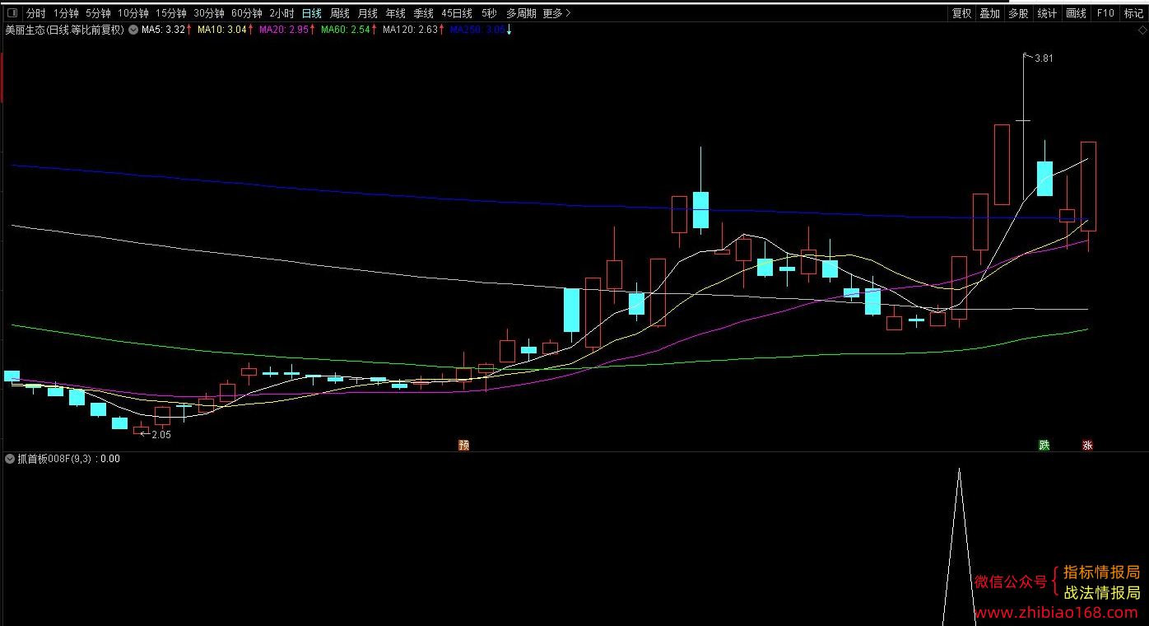
Task: Click the 2.05 low price label
Action: point(161,435)
